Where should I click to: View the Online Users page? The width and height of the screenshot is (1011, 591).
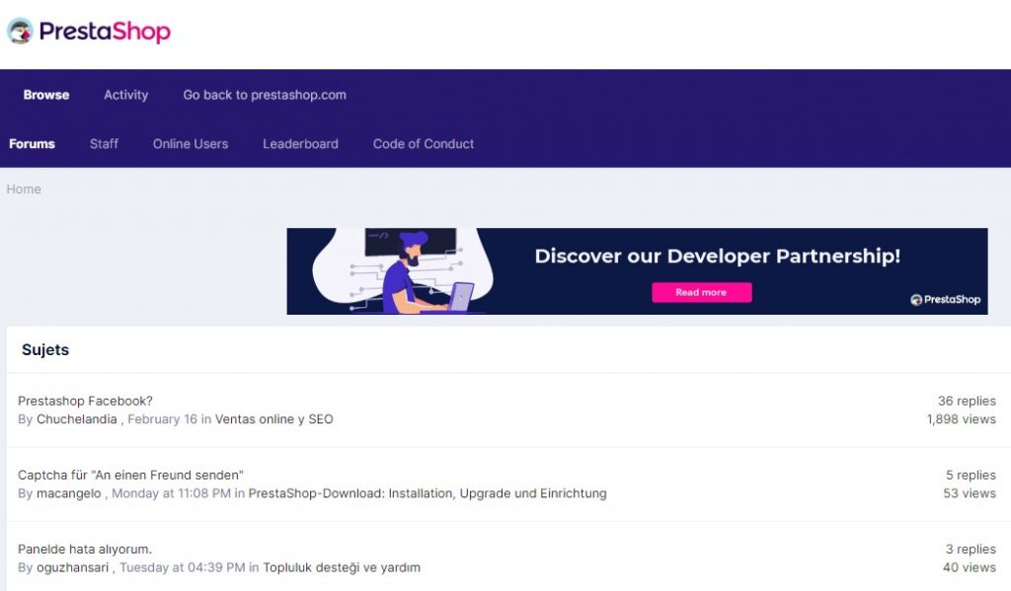coord(191,144)
